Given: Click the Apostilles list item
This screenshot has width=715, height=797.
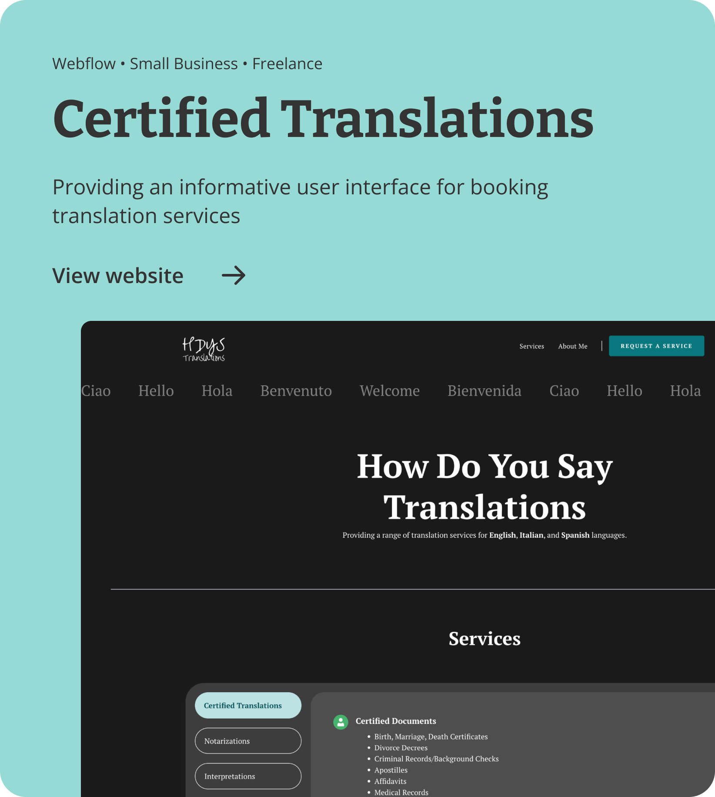Looking at the screenshot, I should [391, 770].
